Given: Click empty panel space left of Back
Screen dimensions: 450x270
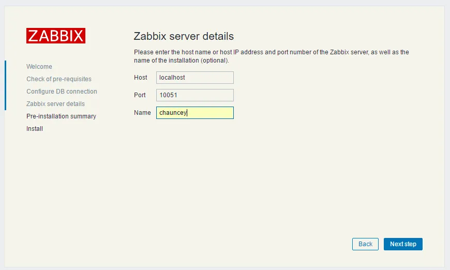Looking at the screenshot, I should click(x=233, y=244).
